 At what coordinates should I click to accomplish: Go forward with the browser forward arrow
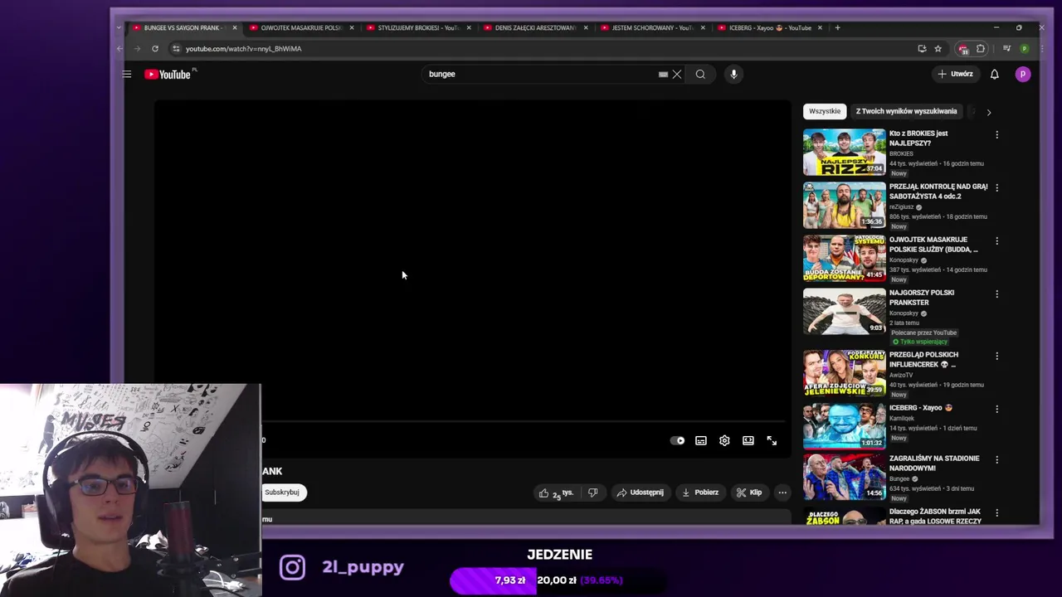(x=138, y=48)
